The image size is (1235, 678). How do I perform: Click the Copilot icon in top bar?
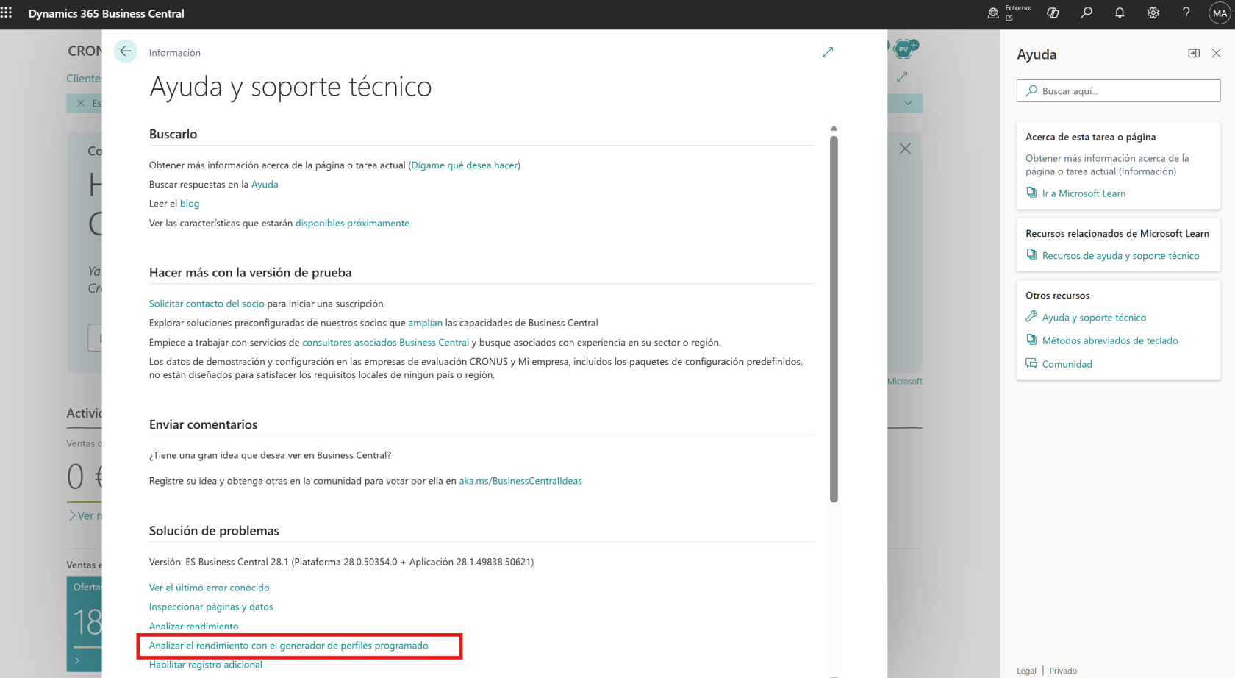1053,13
